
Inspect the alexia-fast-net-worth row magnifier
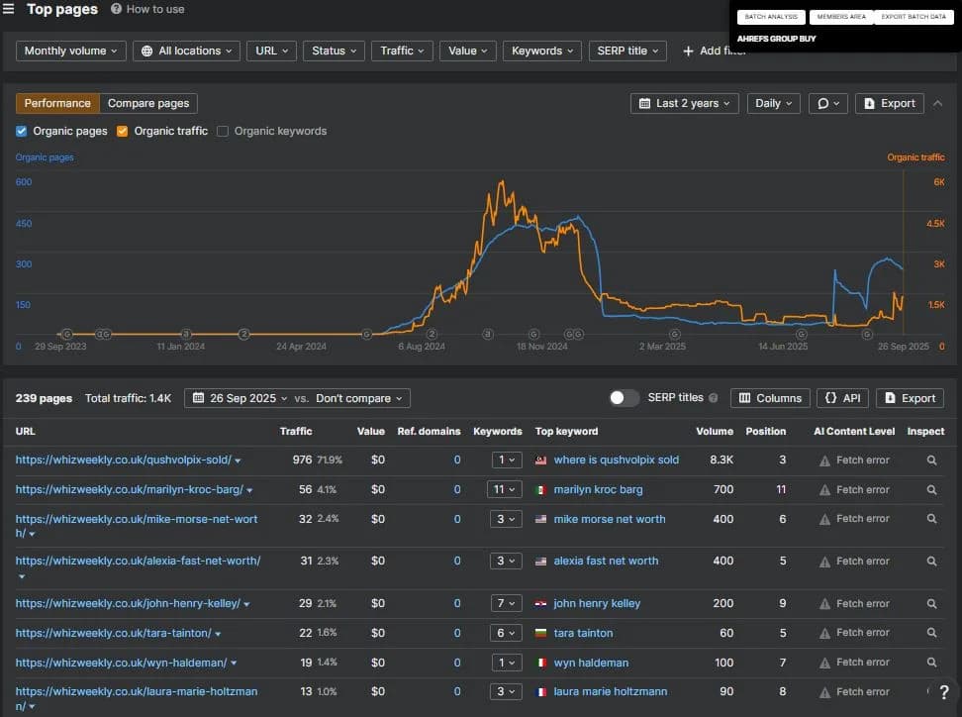tap(931, 562)
